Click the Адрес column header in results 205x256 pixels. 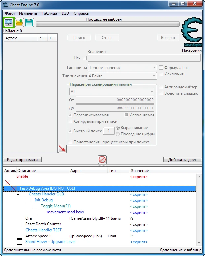[20, 38]
